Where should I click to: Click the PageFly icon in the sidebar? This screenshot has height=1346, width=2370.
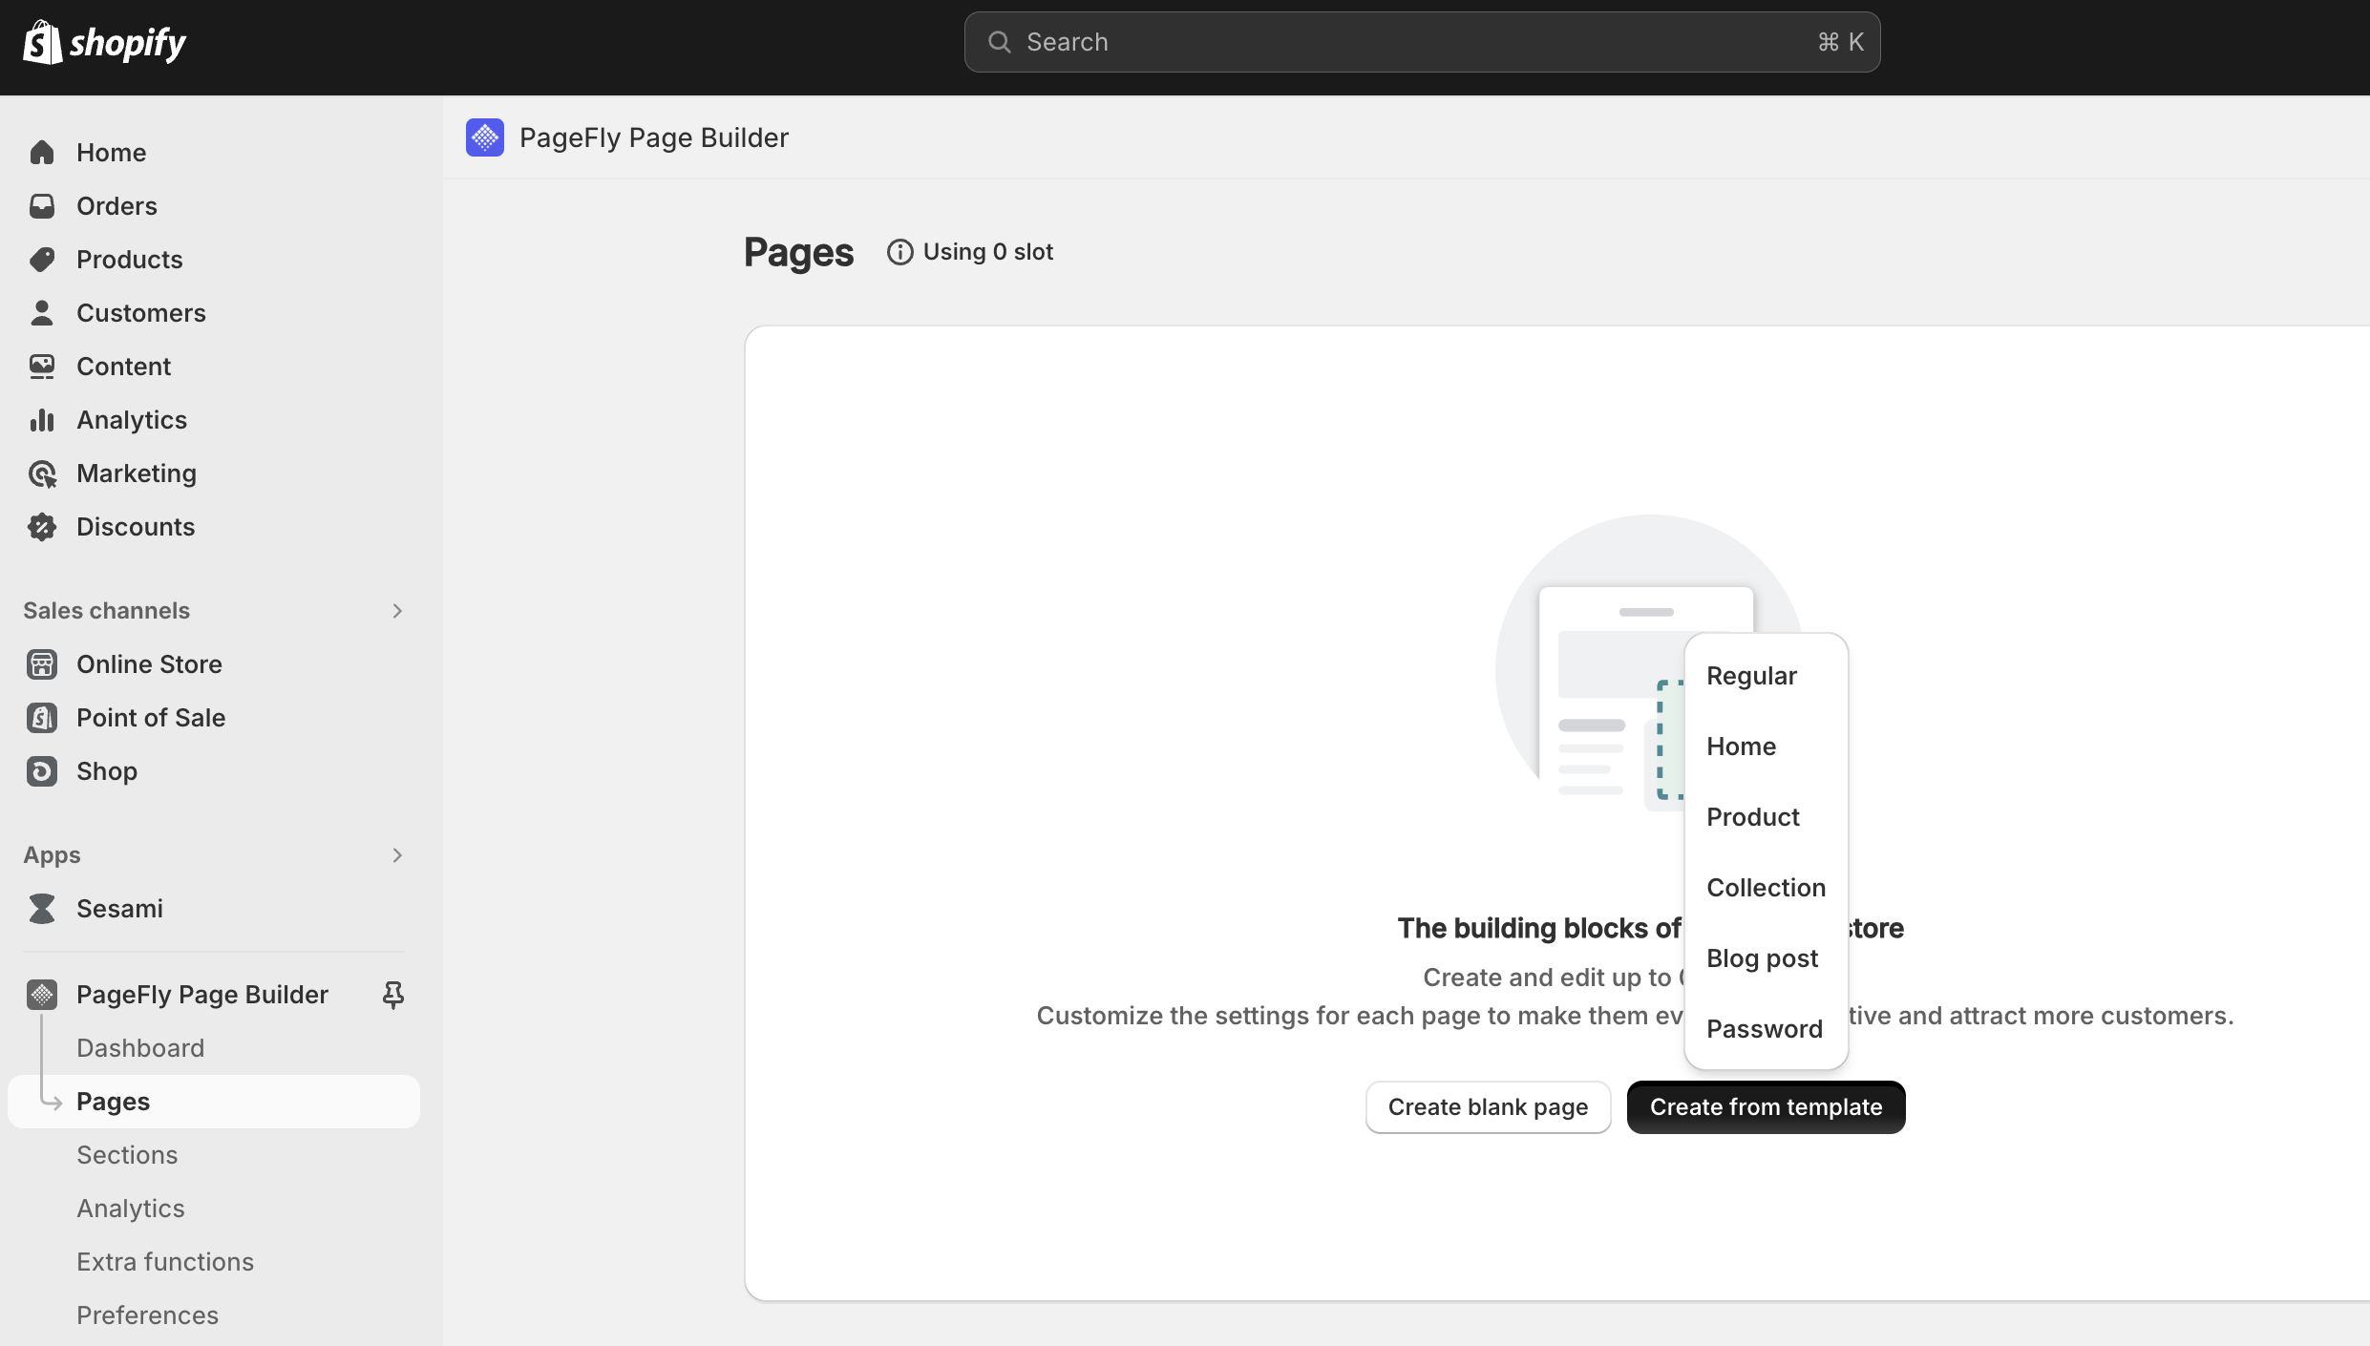(x=42, y=995)
